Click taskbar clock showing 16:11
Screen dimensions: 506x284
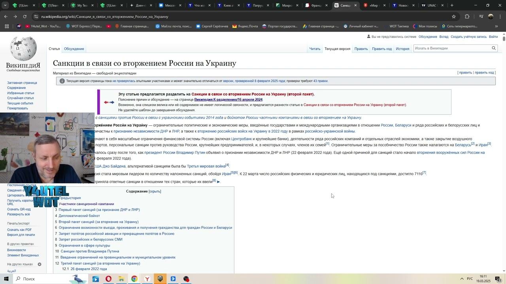[483, 279]
